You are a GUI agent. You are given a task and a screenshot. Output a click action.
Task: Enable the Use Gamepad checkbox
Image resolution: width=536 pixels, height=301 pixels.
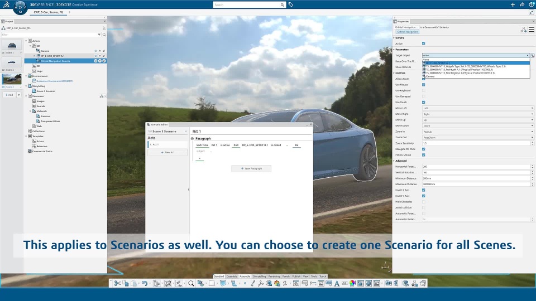point(424,96)
